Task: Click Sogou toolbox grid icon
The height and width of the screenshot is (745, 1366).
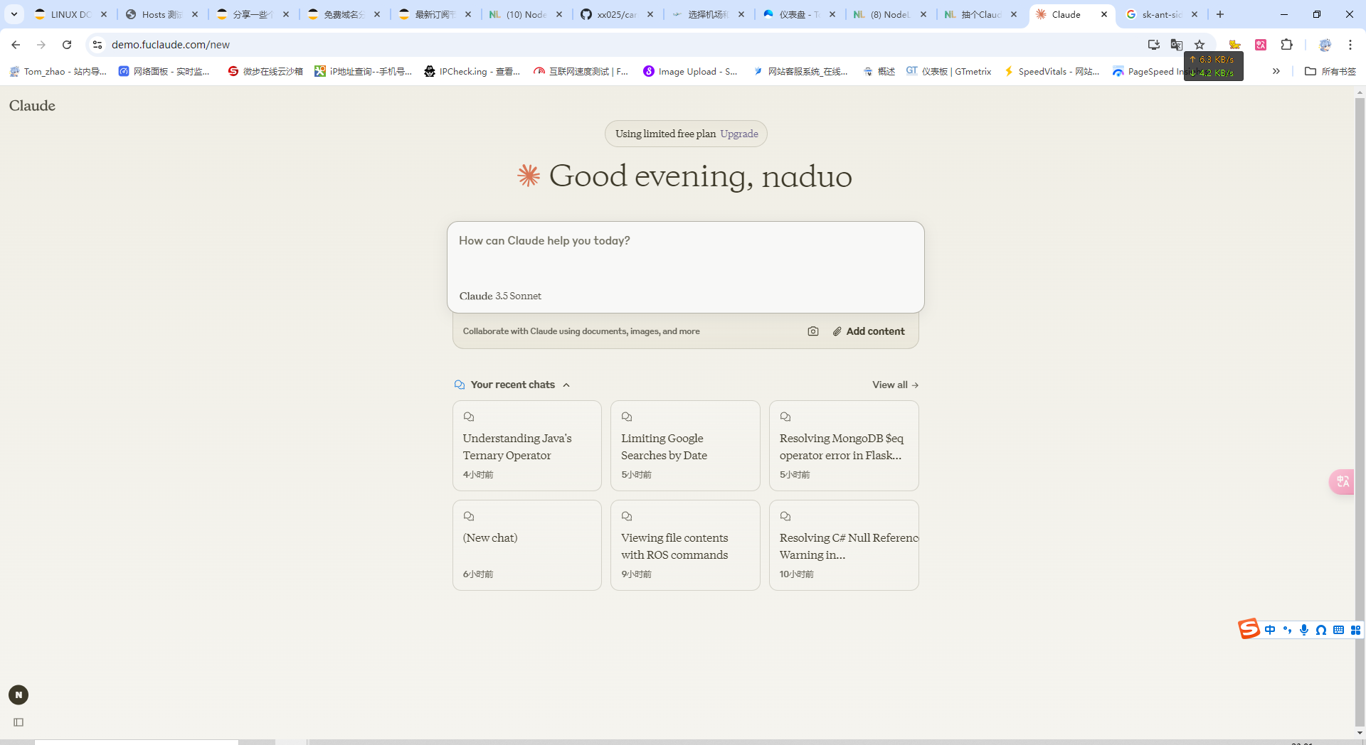Action: 1355,630
